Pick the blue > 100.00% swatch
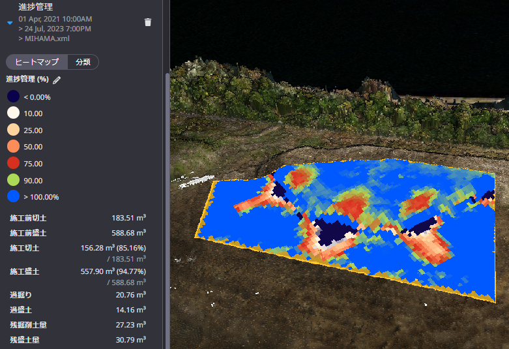This screenshot has height=349, width=509. pyautogui.click(x=13, y=196)
